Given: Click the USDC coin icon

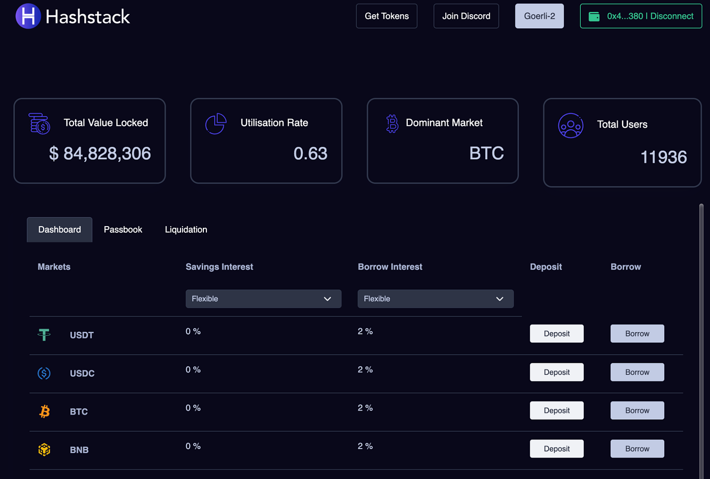Looking at the screenshot, I should 44,373.
